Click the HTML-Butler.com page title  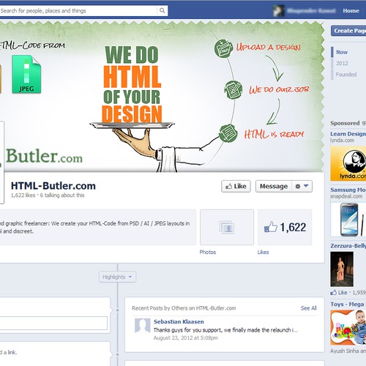[x=53, y=186]
